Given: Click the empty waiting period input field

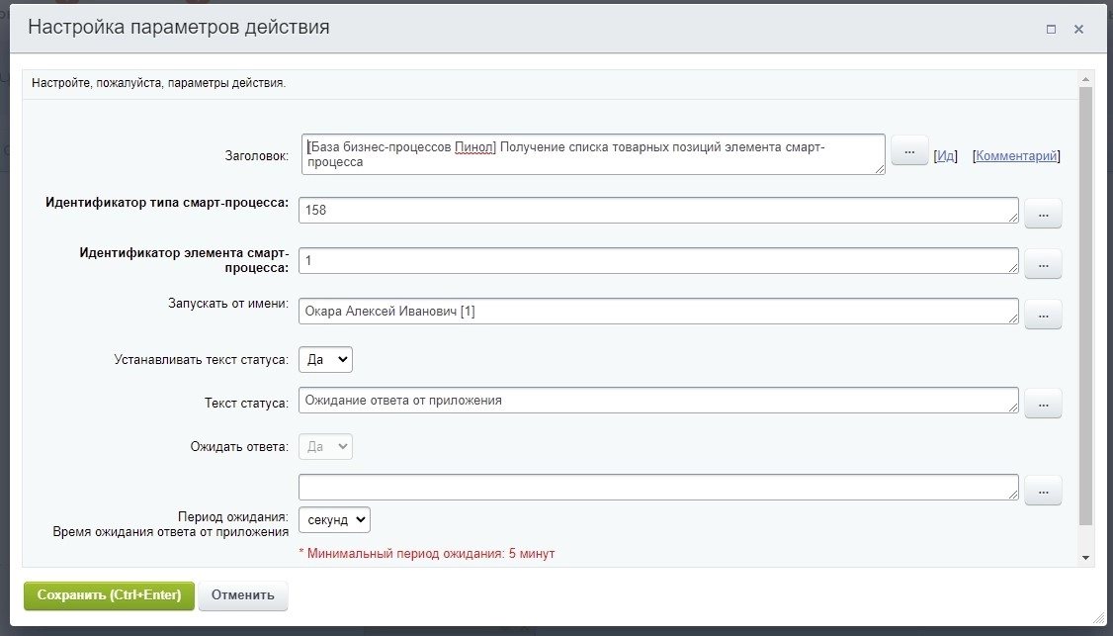Looking at the screenshot, I should point(657,487).
